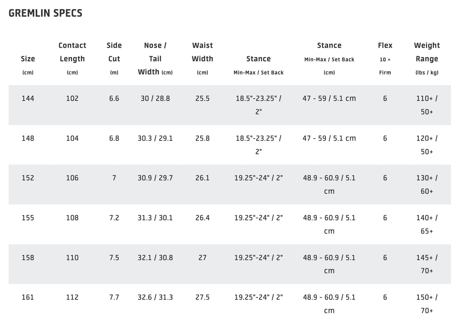Select the Contact Length column header
The height and width of the screenshot is (328, 462).
(72, 58)
